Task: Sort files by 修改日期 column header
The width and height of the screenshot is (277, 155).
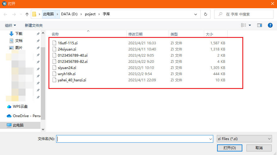Action: point(135,34)
